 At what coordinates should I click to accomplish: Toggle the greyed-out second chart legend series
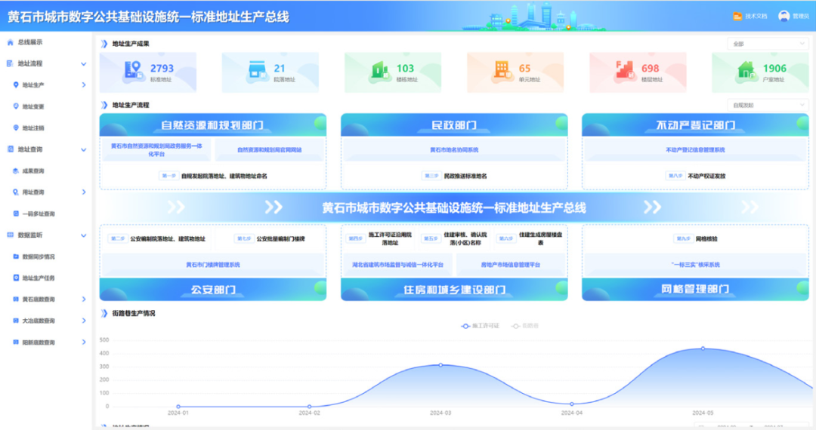[529, 326]
